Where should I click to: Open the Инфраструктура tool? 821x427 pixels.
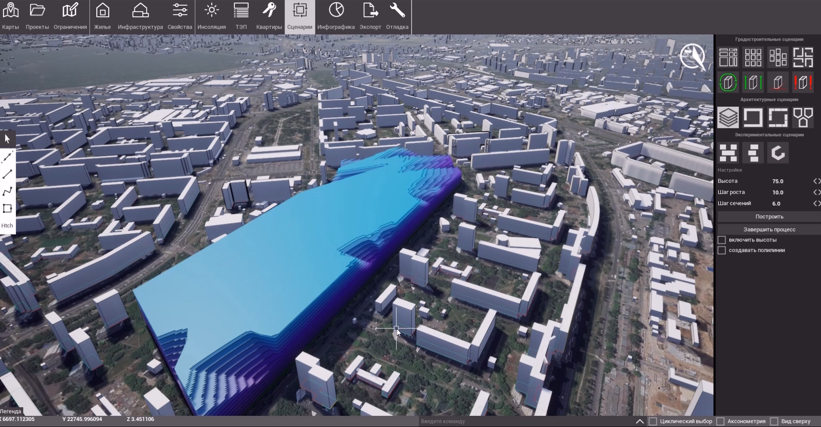coord(140,16)
